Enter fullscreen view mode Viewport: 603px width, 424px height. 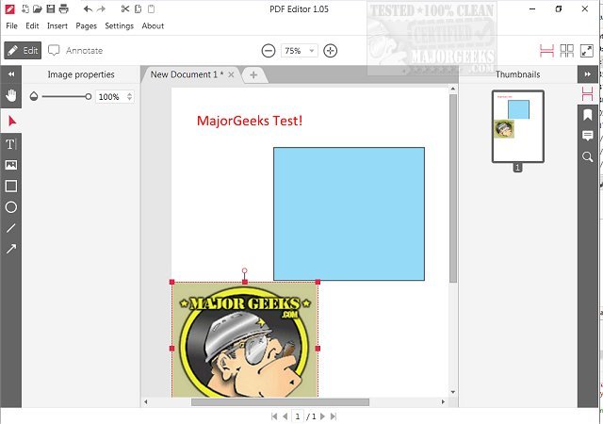[x=586, y=51]
